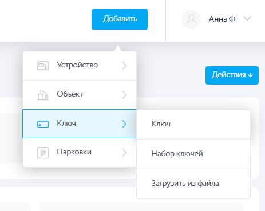This screenshot has width=265, height=211.
Task: Choose Ключ in the submenu
Action: (x=193, y=124)
